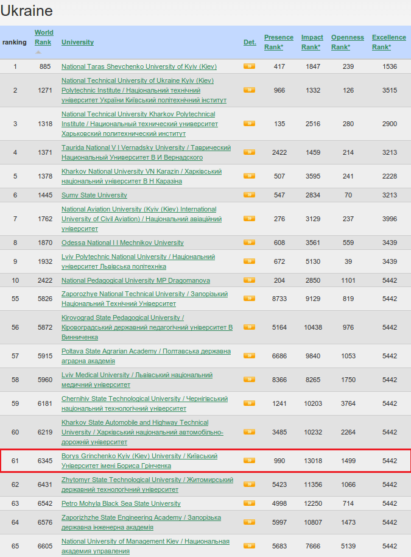Click details icon for Sumy State University
Viewport: 411px width, 557px height.
tap(249, 194)
